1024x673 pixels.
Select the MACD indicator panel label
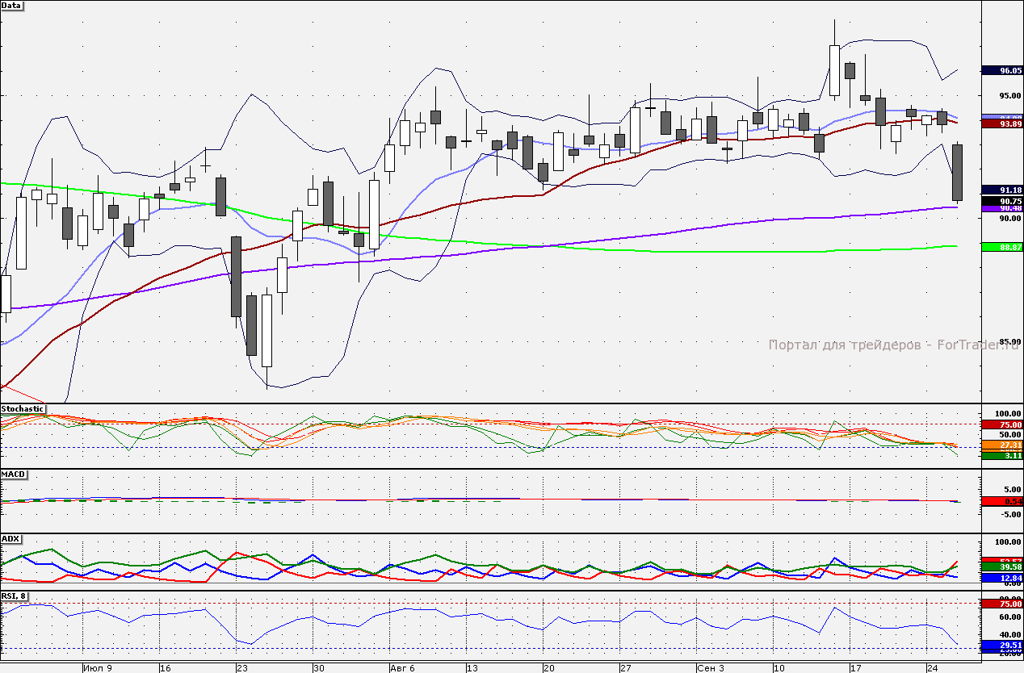pos(13,474)
